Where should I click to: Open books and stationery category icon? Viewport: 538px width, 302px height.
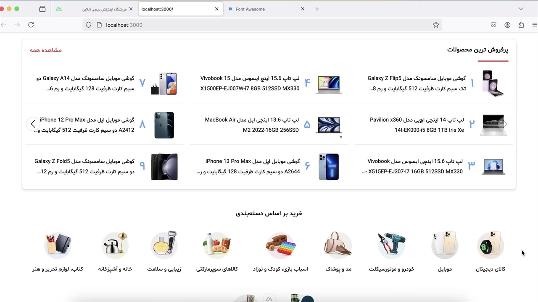pyautogui.click(x=58, y=245)
